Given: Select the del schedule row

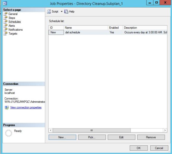Looking at the screenshot, I should click(x=72, y=32).
